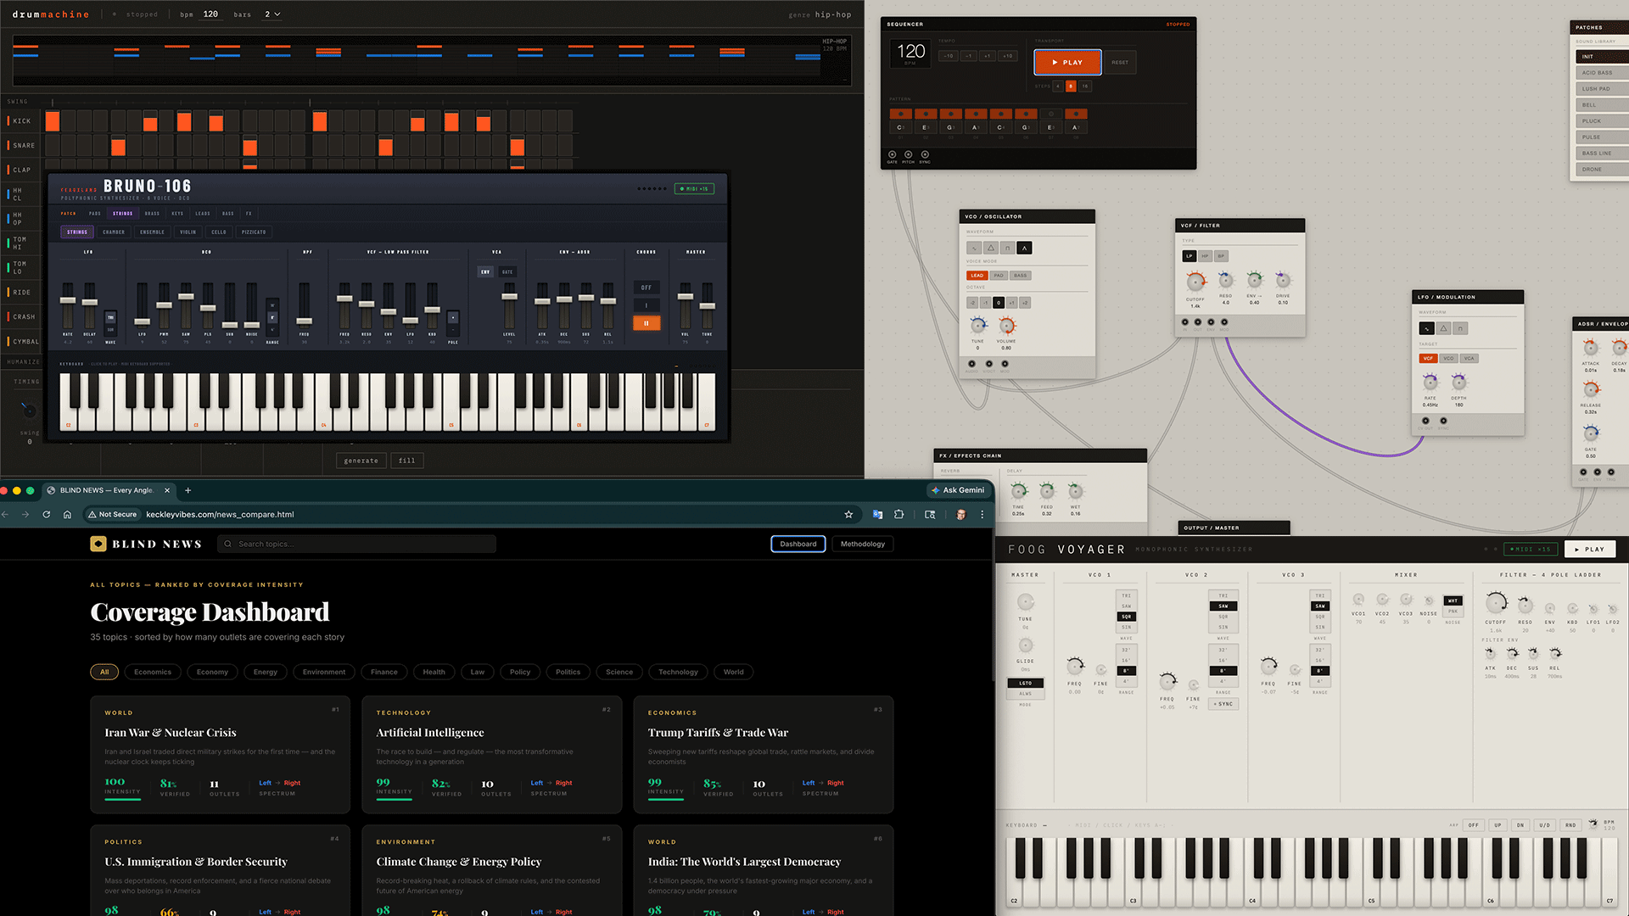
Task: Click the Gate jack on the Sequencer
Action: [x=892, y=154]
